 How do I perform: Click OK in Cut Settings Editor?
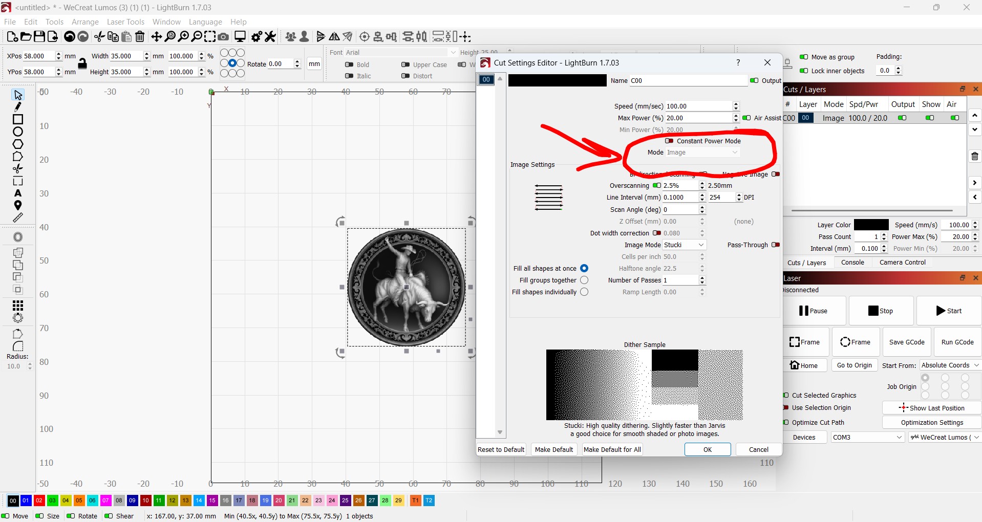(x=707, y=449)
